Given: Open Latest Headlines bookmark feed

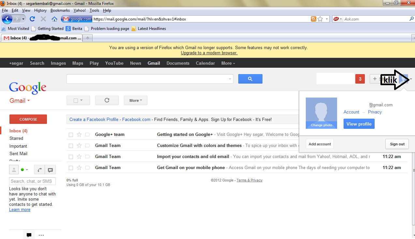Looking at the screenshot, I should pyautogui.click(x=149, y=29).
